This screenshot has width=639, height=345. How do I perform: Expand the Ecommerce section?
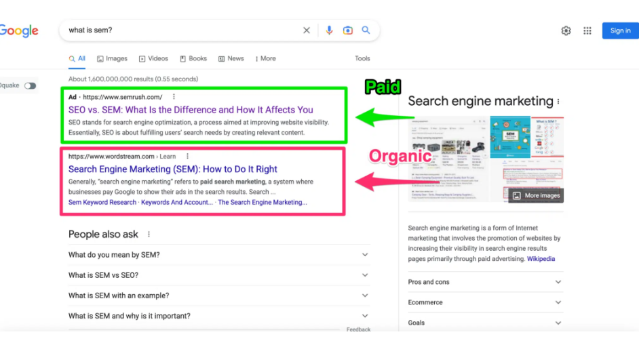pyautogui.click(x=558, y=302)
